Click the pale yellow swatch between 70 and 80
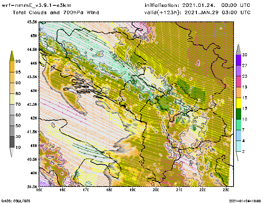Screen dimensions: 268x203 point(12,99)
